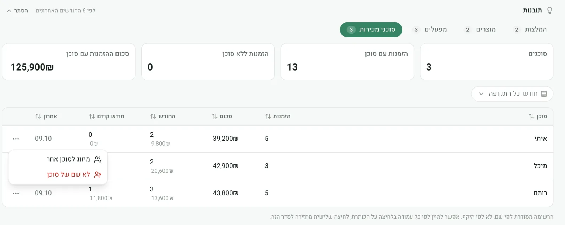Click the amount "43,800₪"
Screen dimensions: 565x225
click(226, 193)
